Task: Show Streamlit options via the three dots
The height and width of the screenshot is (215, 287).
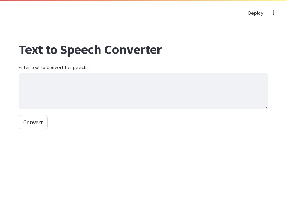Action: click(273, 13)
